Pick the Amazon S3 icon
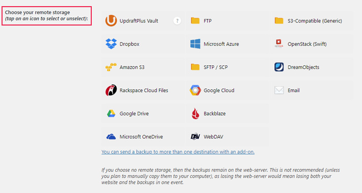The image size is (362, 193). [x=111, y=67]
